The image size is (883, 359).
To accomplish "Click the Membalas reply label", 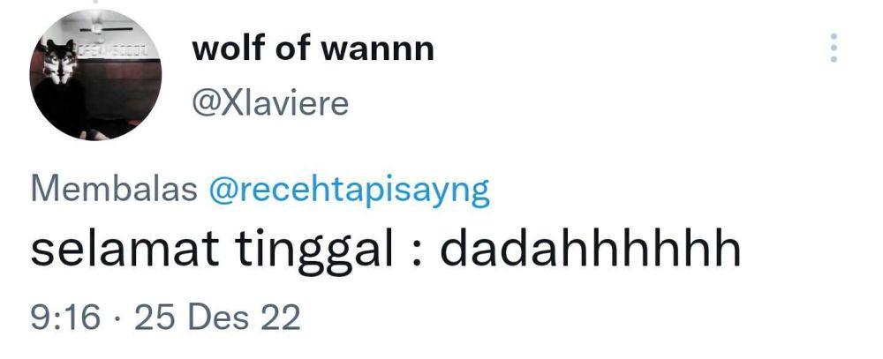I will tap(114, 190).
